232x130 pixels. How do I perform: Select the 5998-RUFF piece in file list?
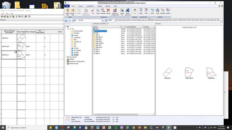pos(99,47)
